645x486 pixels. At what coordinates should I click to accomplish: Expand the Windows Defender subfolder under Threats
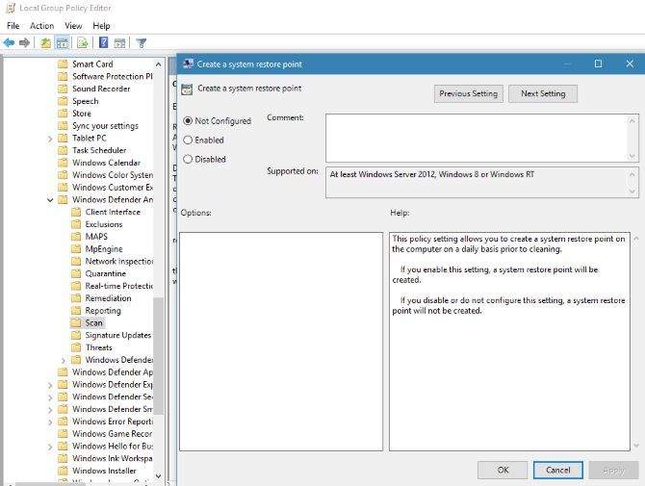(64, 361)
